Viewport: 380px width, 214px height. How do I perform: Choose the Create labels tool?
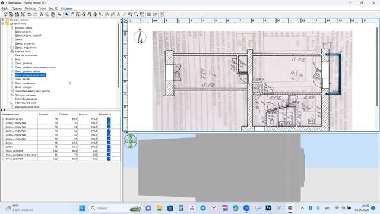pos(101,14)
